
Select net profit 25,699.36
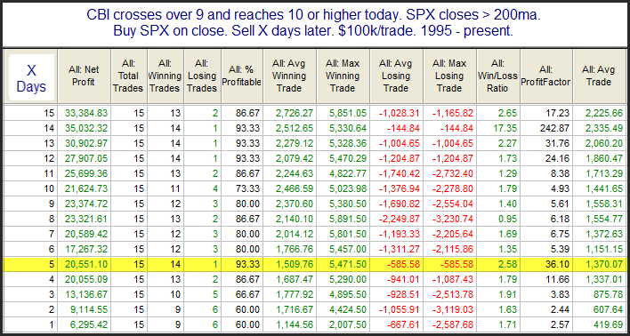85,174
